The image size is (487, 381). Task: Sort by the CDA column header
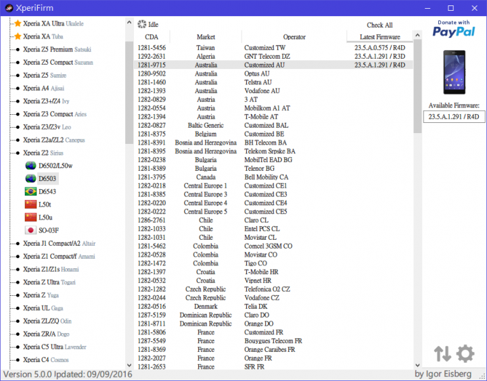click(x=152, y=37)
